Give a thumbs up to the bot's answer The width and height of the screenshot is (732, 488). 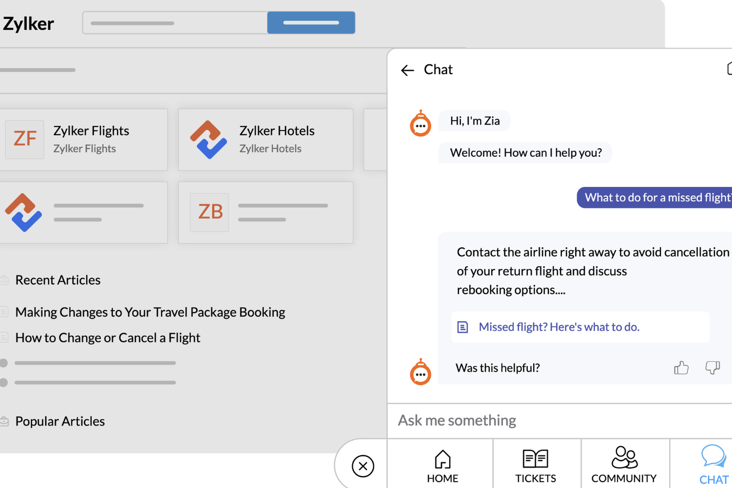point(681,368)
